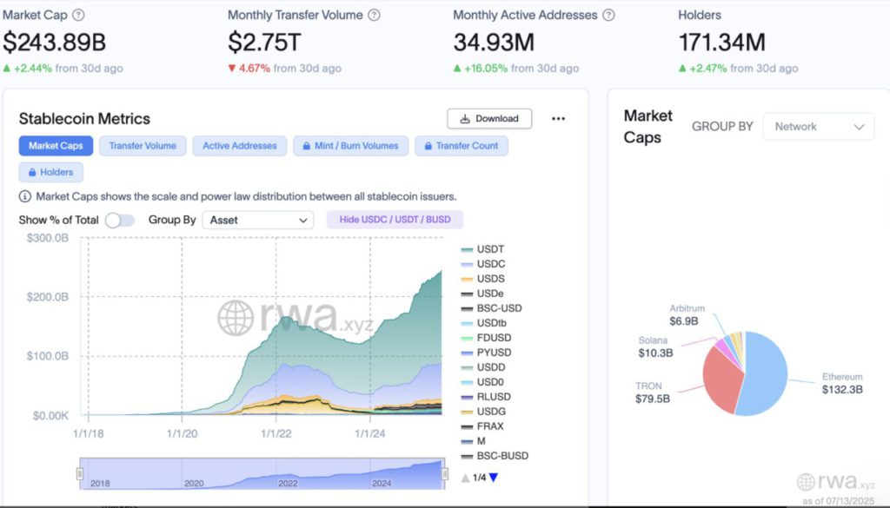Click the +16.05% from 30d ago change

[516, 69]
